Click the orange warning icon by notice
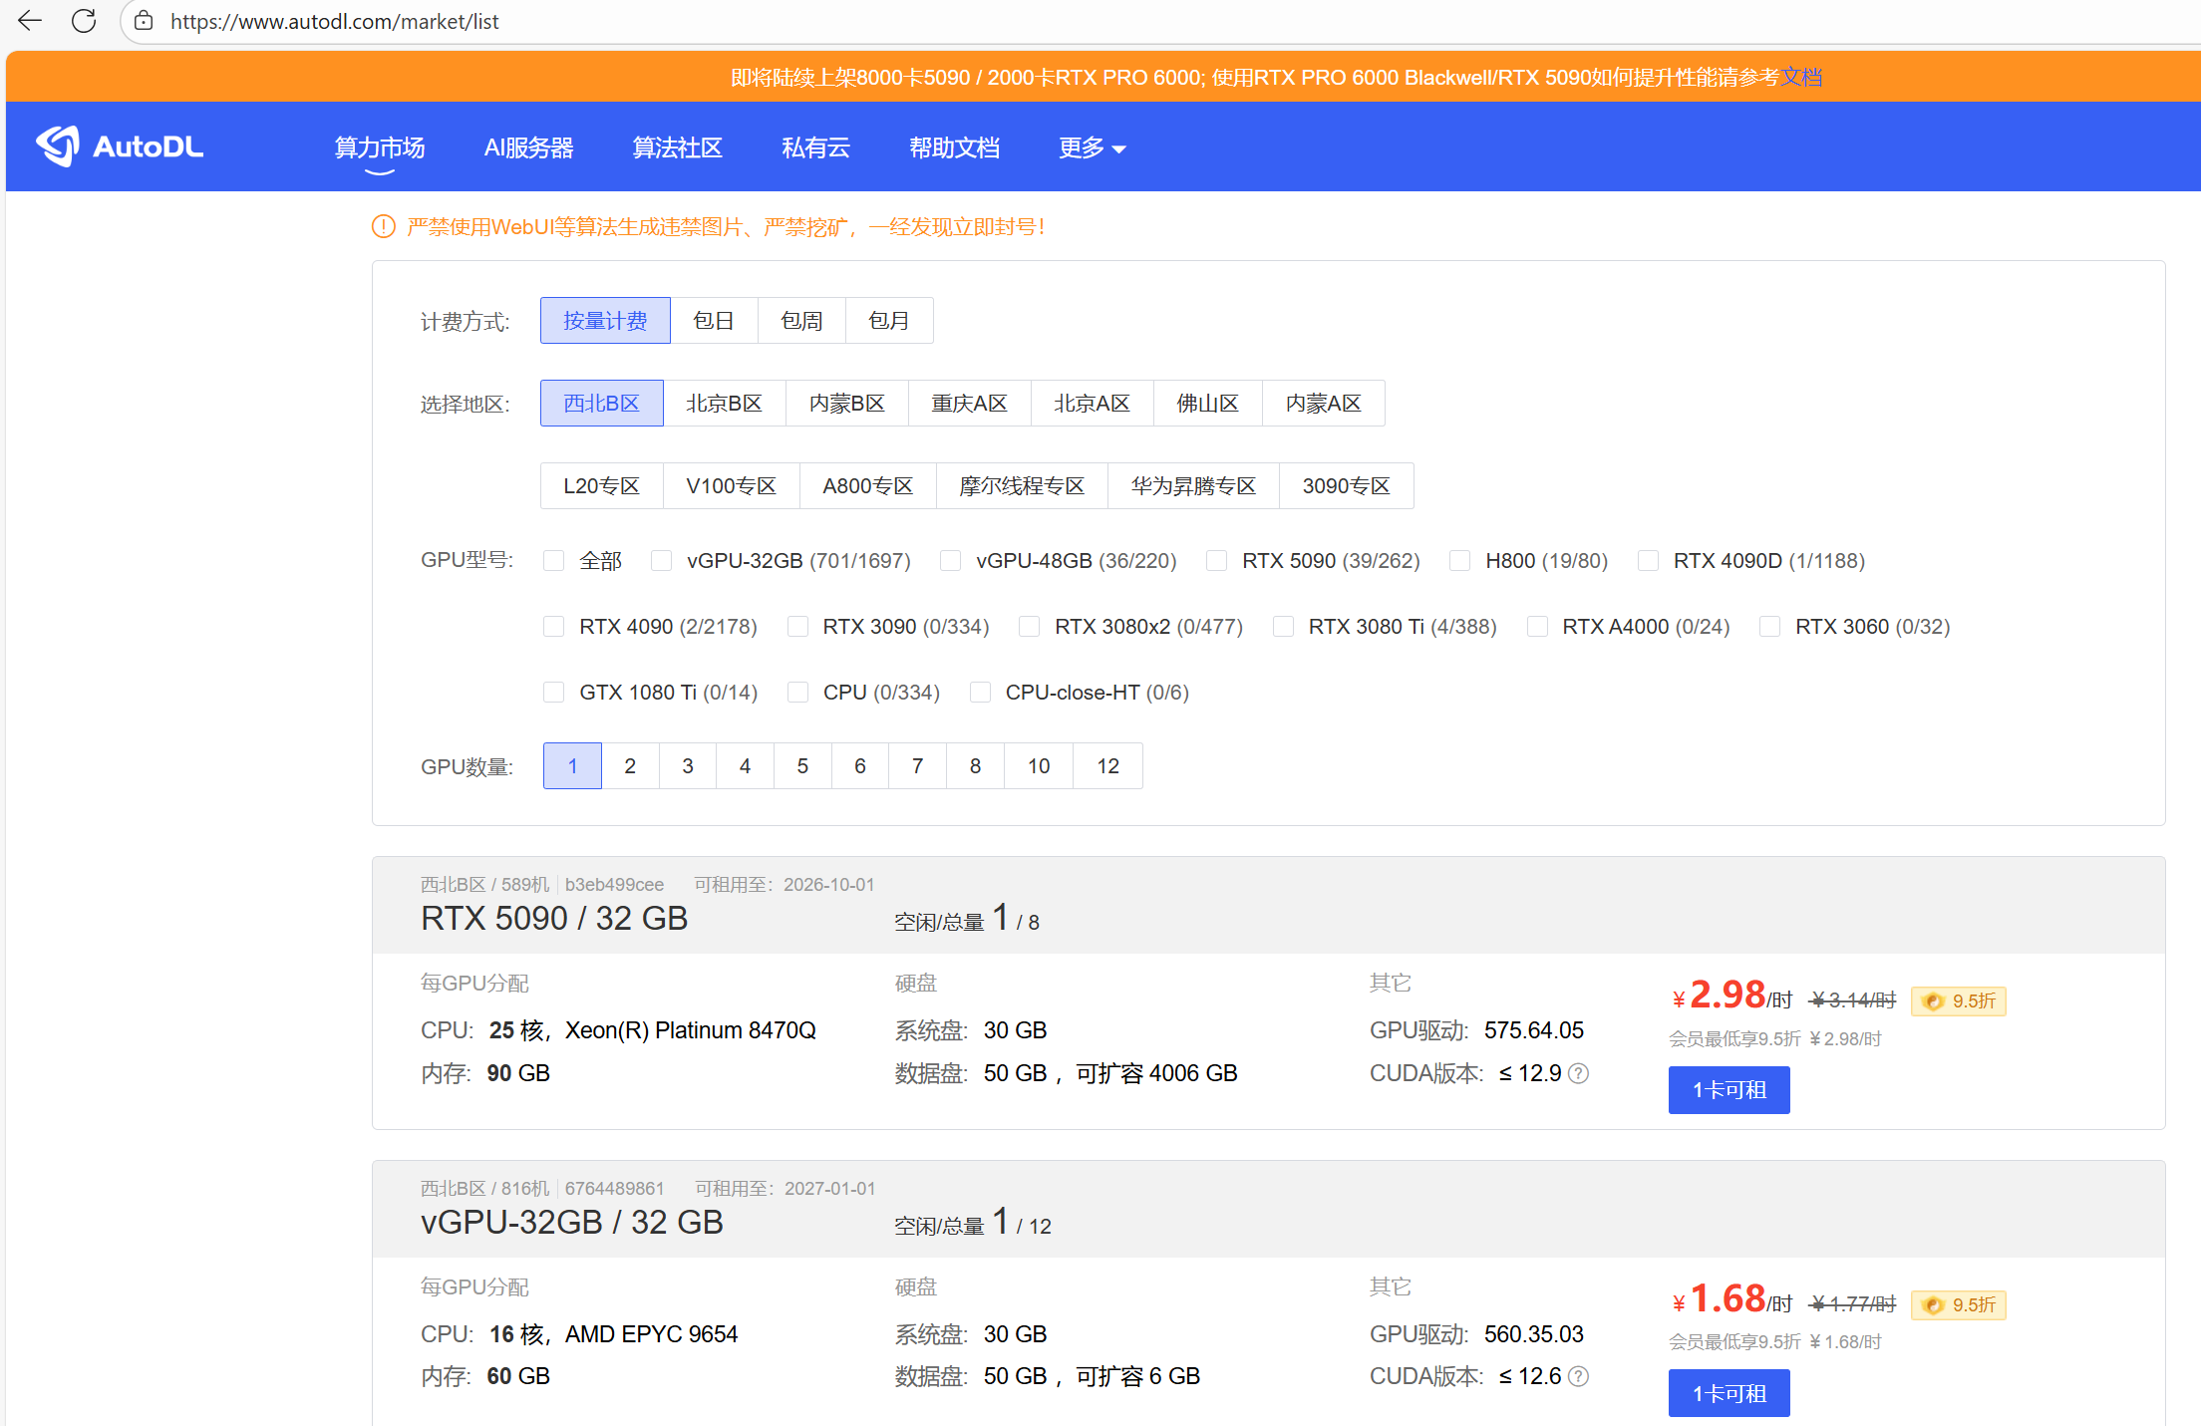 click(384, 227)
